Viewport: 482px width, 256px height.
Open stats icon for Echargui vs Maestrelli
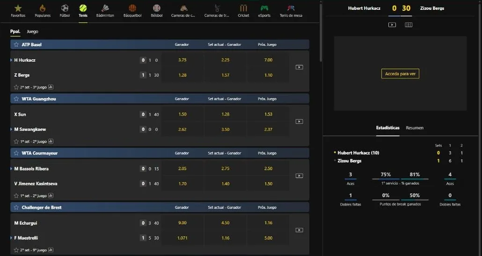(x=51, y=250)
